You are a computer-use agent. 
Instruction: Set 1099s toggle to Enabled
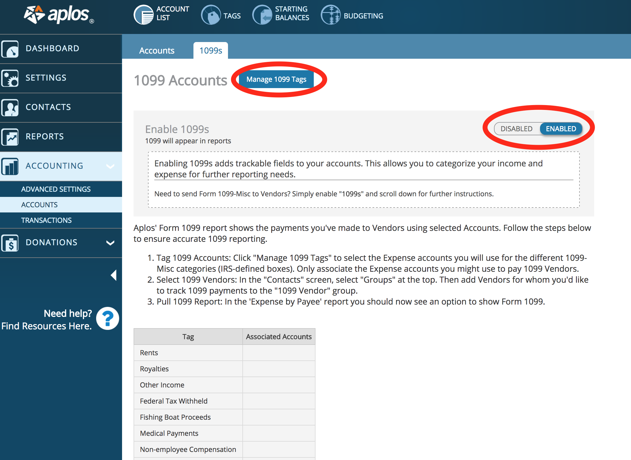pos(561,129)
